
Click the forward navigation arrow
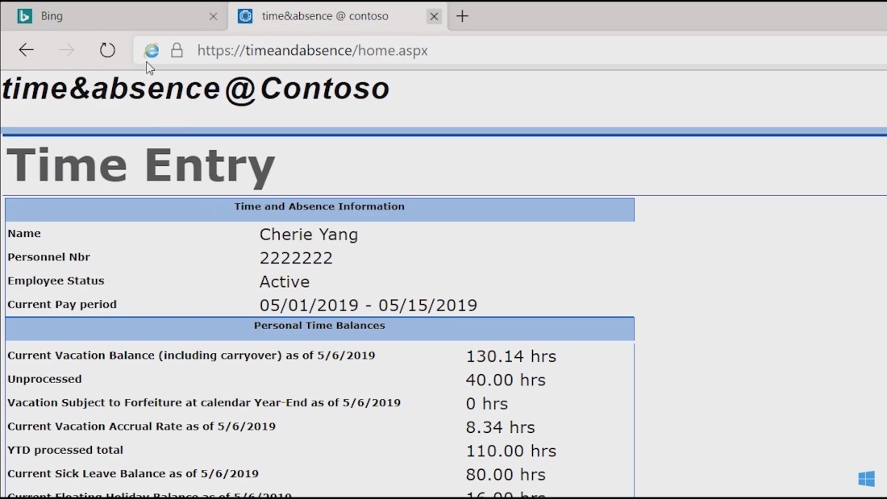point(66,50)
